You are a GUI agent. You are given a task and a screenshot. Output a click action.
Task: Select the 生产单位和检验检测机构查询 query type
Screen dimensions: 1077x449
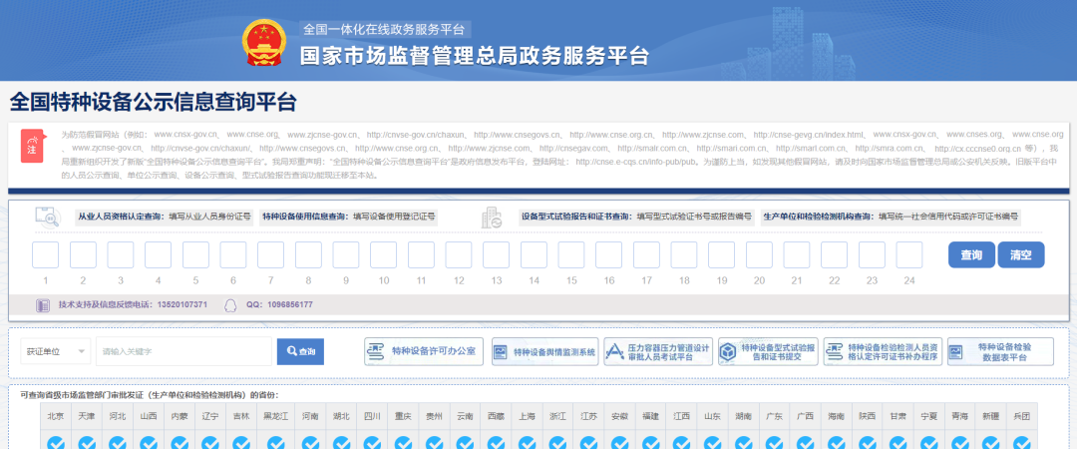tap(891, 217)
